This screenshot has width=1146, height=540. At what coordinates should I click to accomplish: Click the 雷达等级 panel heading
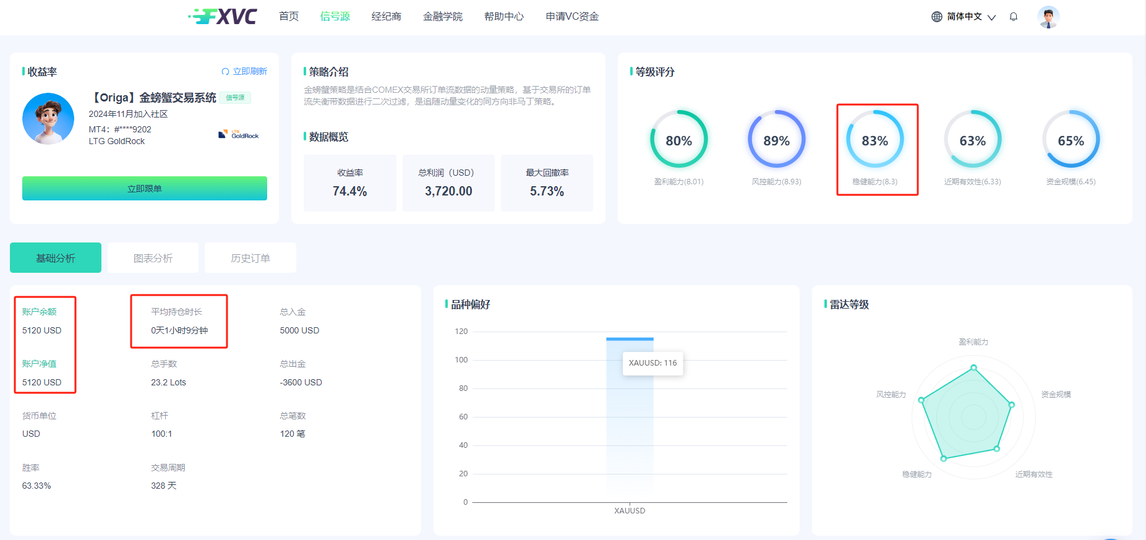coord(849,304)
